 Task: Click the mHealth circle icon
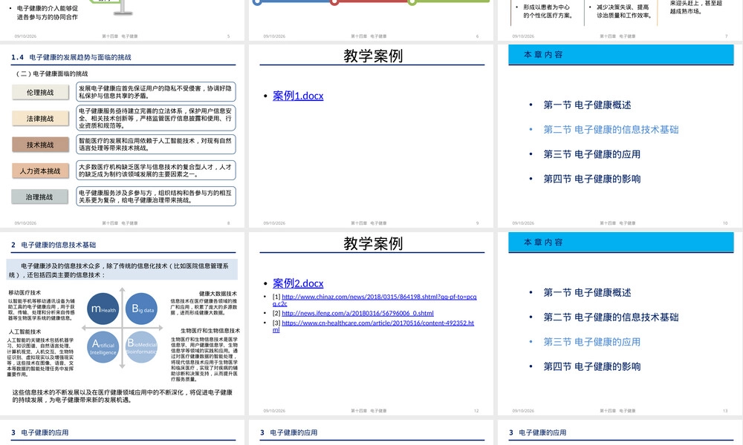(103, 309)
